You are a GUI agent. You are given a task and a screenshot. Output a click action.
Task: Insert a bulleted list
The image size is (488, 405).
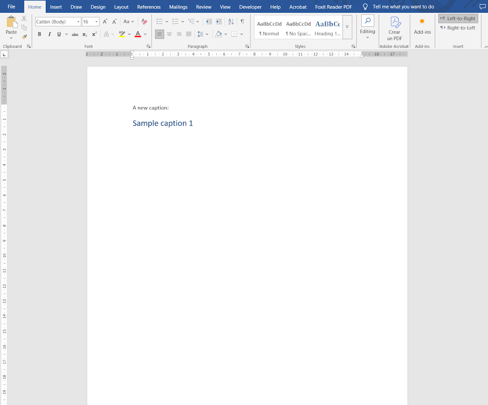160,21
